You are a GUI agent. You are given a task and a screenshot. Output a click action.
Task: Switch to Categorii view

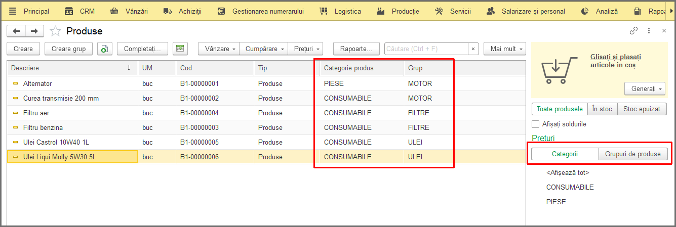[565, 154]
